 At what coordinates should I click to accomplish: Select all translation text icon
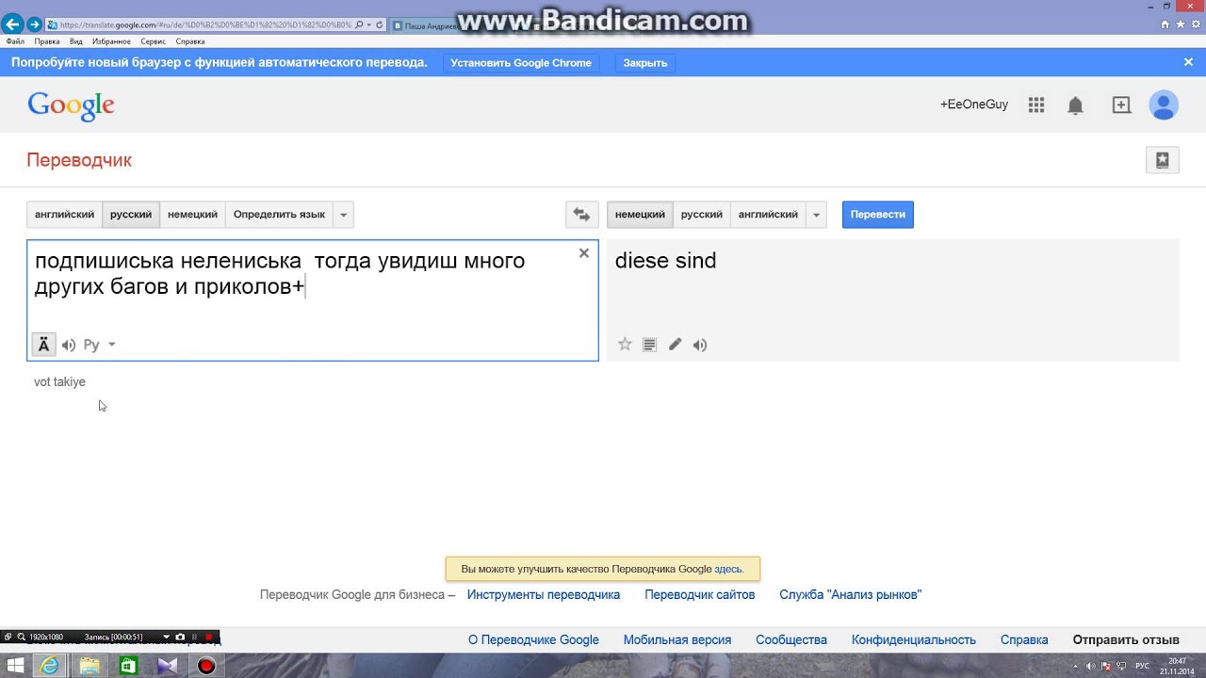click(649, 345)
